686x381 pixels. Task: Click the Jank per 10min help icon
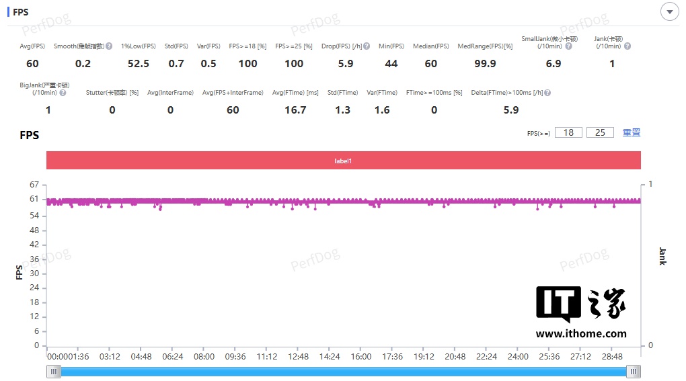(627, 46)
